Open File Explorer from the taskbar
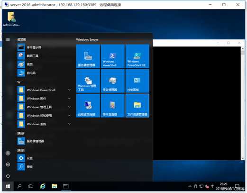The image size is (247, 193). (x=54, y=186)
